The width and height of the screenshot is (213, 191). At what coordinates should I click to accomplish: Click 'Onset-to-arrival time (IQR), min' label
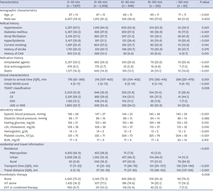(25, 79)
